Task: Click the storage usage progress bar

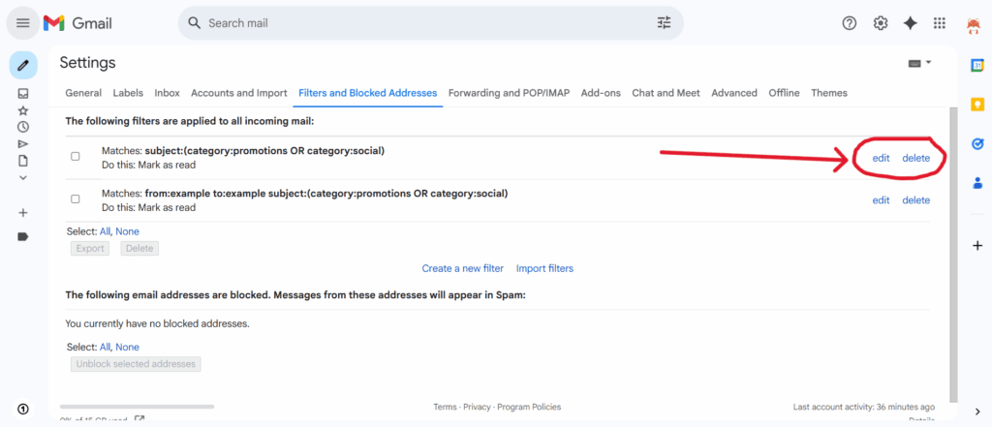Action: pos(137,407)
